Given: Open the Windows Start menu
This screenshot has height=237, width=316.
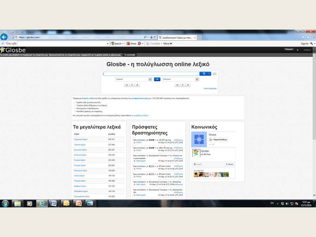Looking at the screenshot, I should [x=5, y=203].
